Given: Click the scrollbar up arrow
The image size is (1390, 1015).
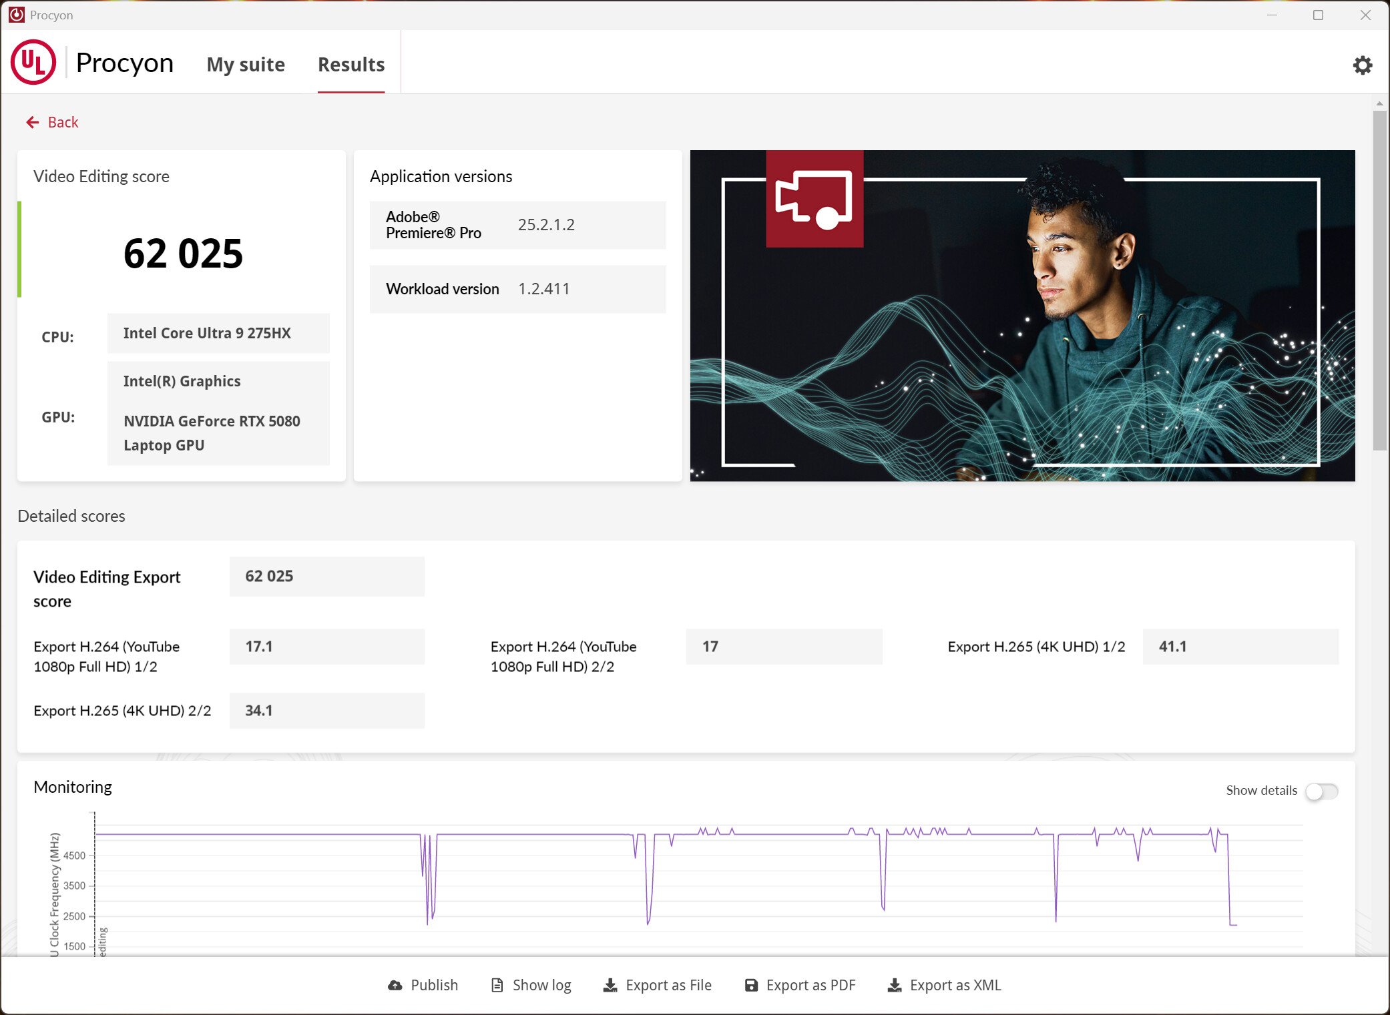Looking at the screenshot, I should tap(1379, 103).
